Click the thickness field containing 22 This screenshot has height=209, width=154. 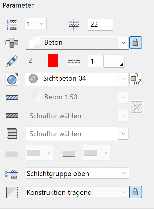tap(100, 24)
